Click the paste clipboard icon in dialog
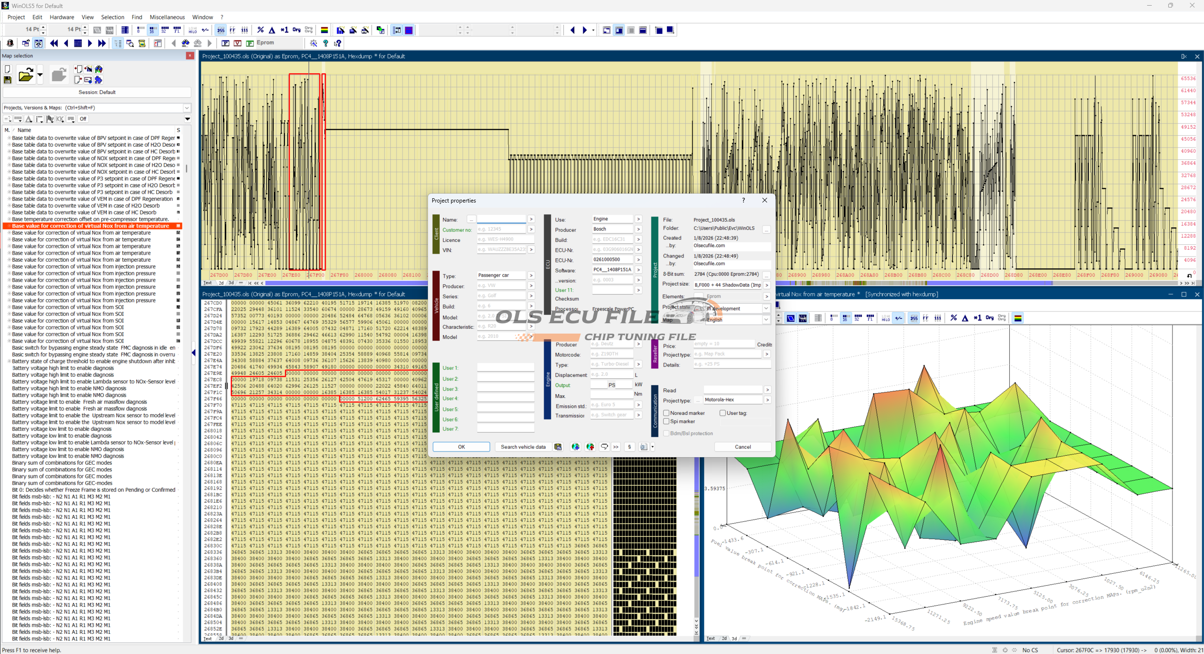Screen dimensions: 1204x654 (x=558, y=447)
